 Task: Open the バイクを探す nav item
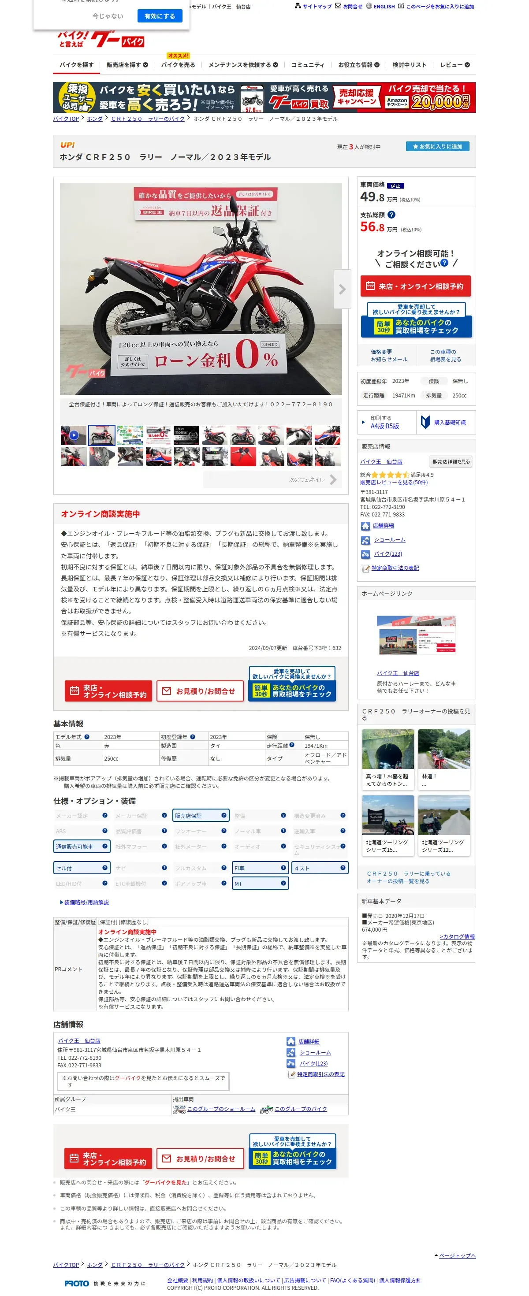point(77,65)
